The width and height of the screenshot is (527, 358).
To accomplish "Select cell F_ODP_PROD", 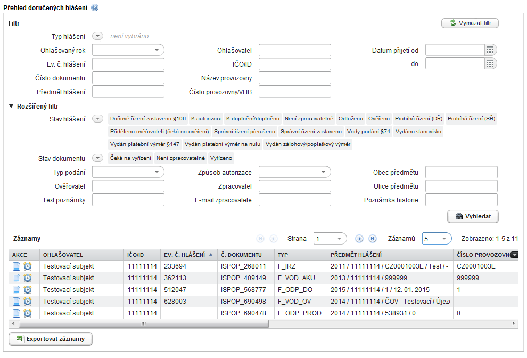I will (x=300, y=313).
